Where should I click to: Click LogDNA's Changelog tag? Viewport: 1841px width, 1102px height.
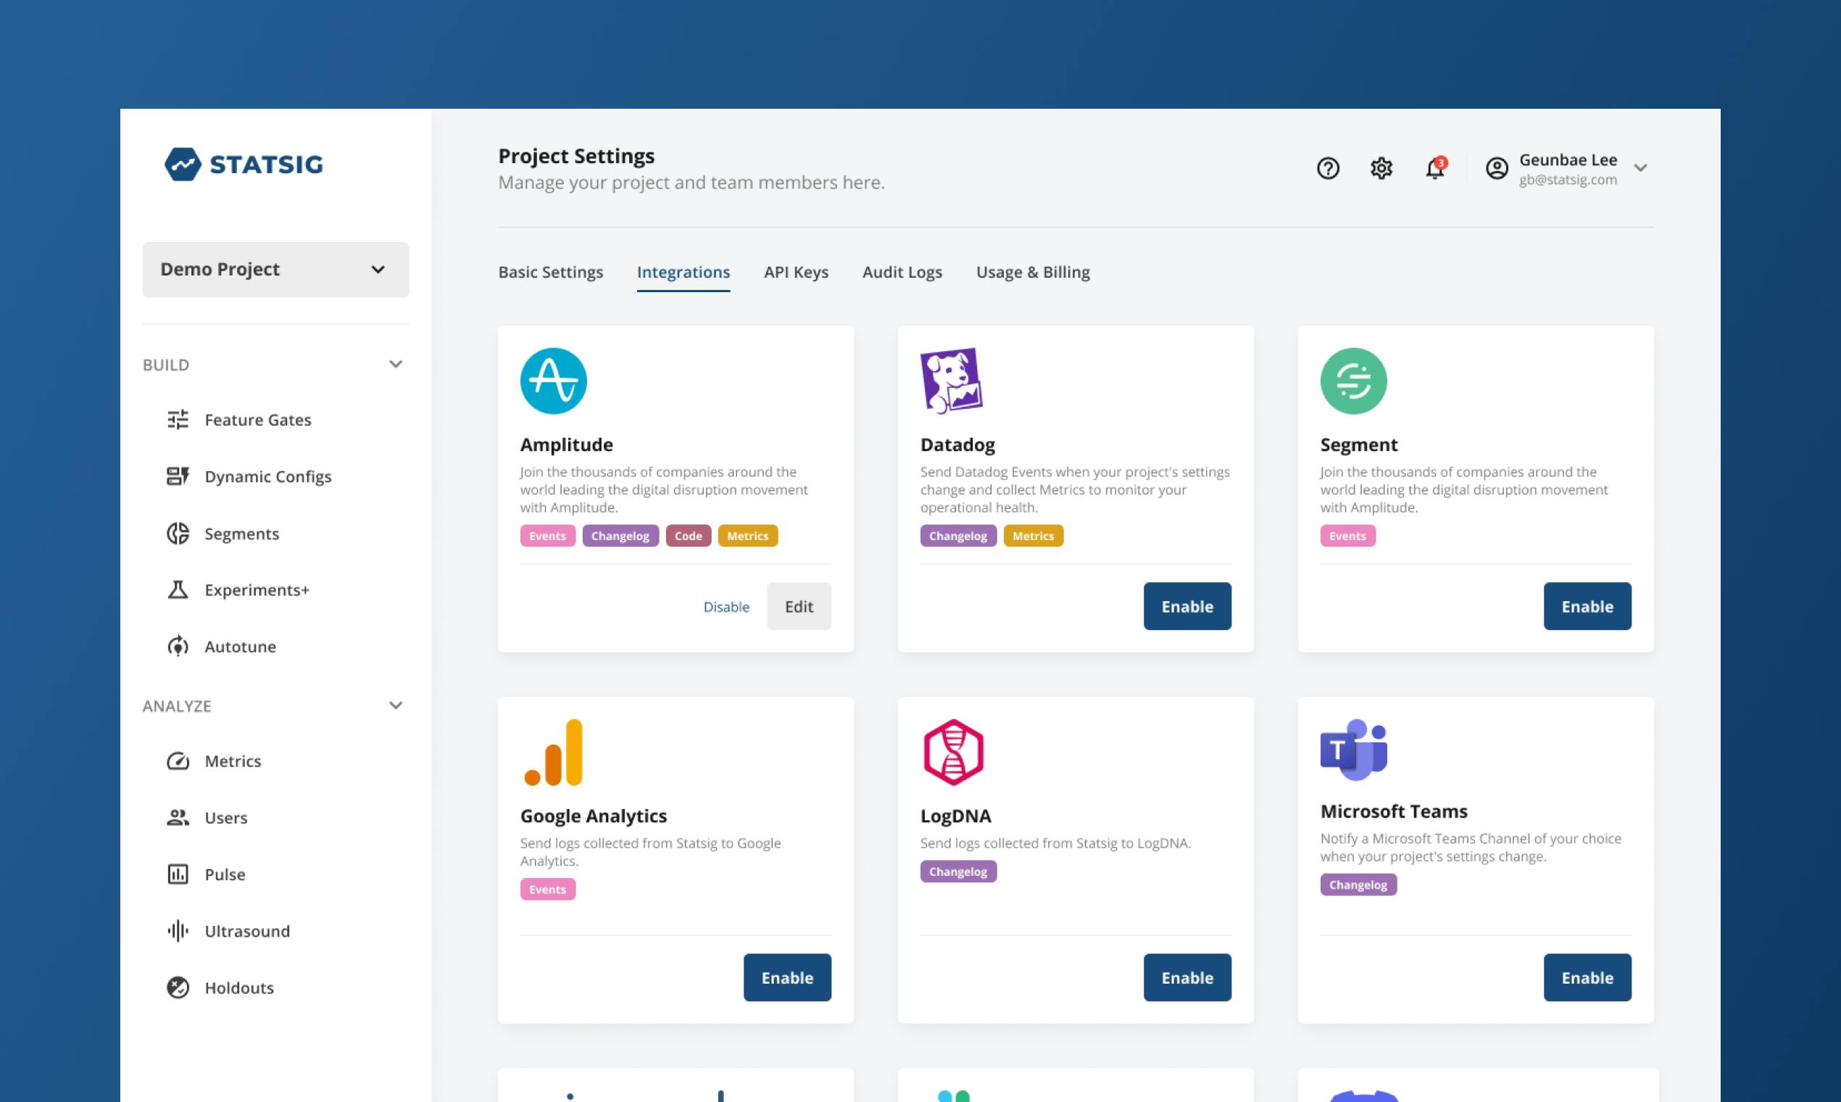pos(957,871)
